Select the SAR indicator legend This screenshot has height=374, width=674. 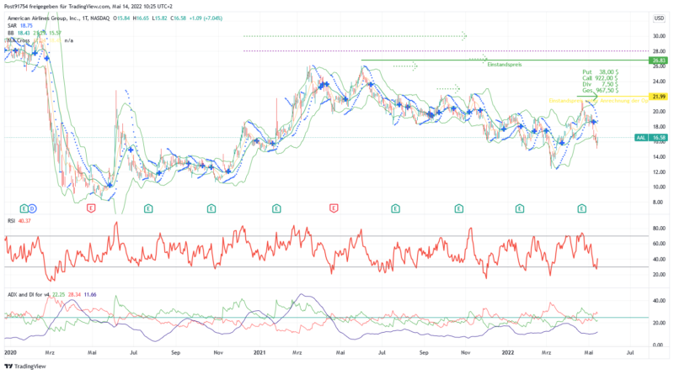(12, 25)
